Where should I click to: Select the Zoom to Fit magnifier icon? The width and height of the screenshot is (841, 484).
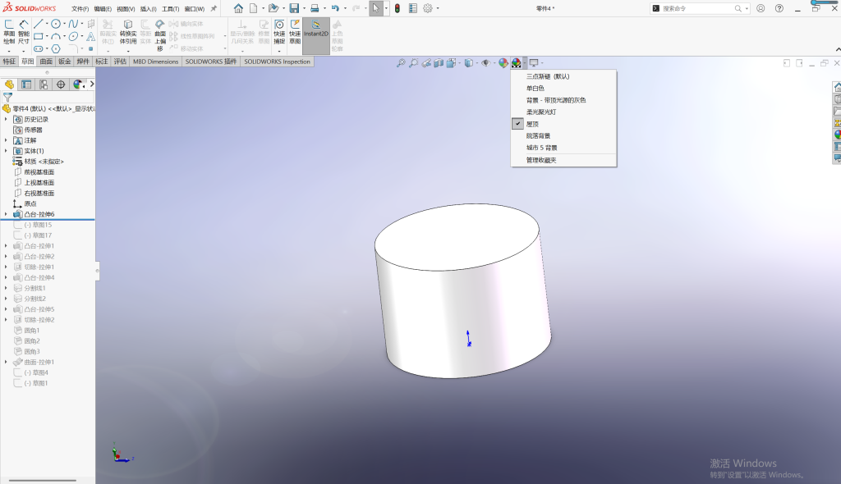[401, 62]
